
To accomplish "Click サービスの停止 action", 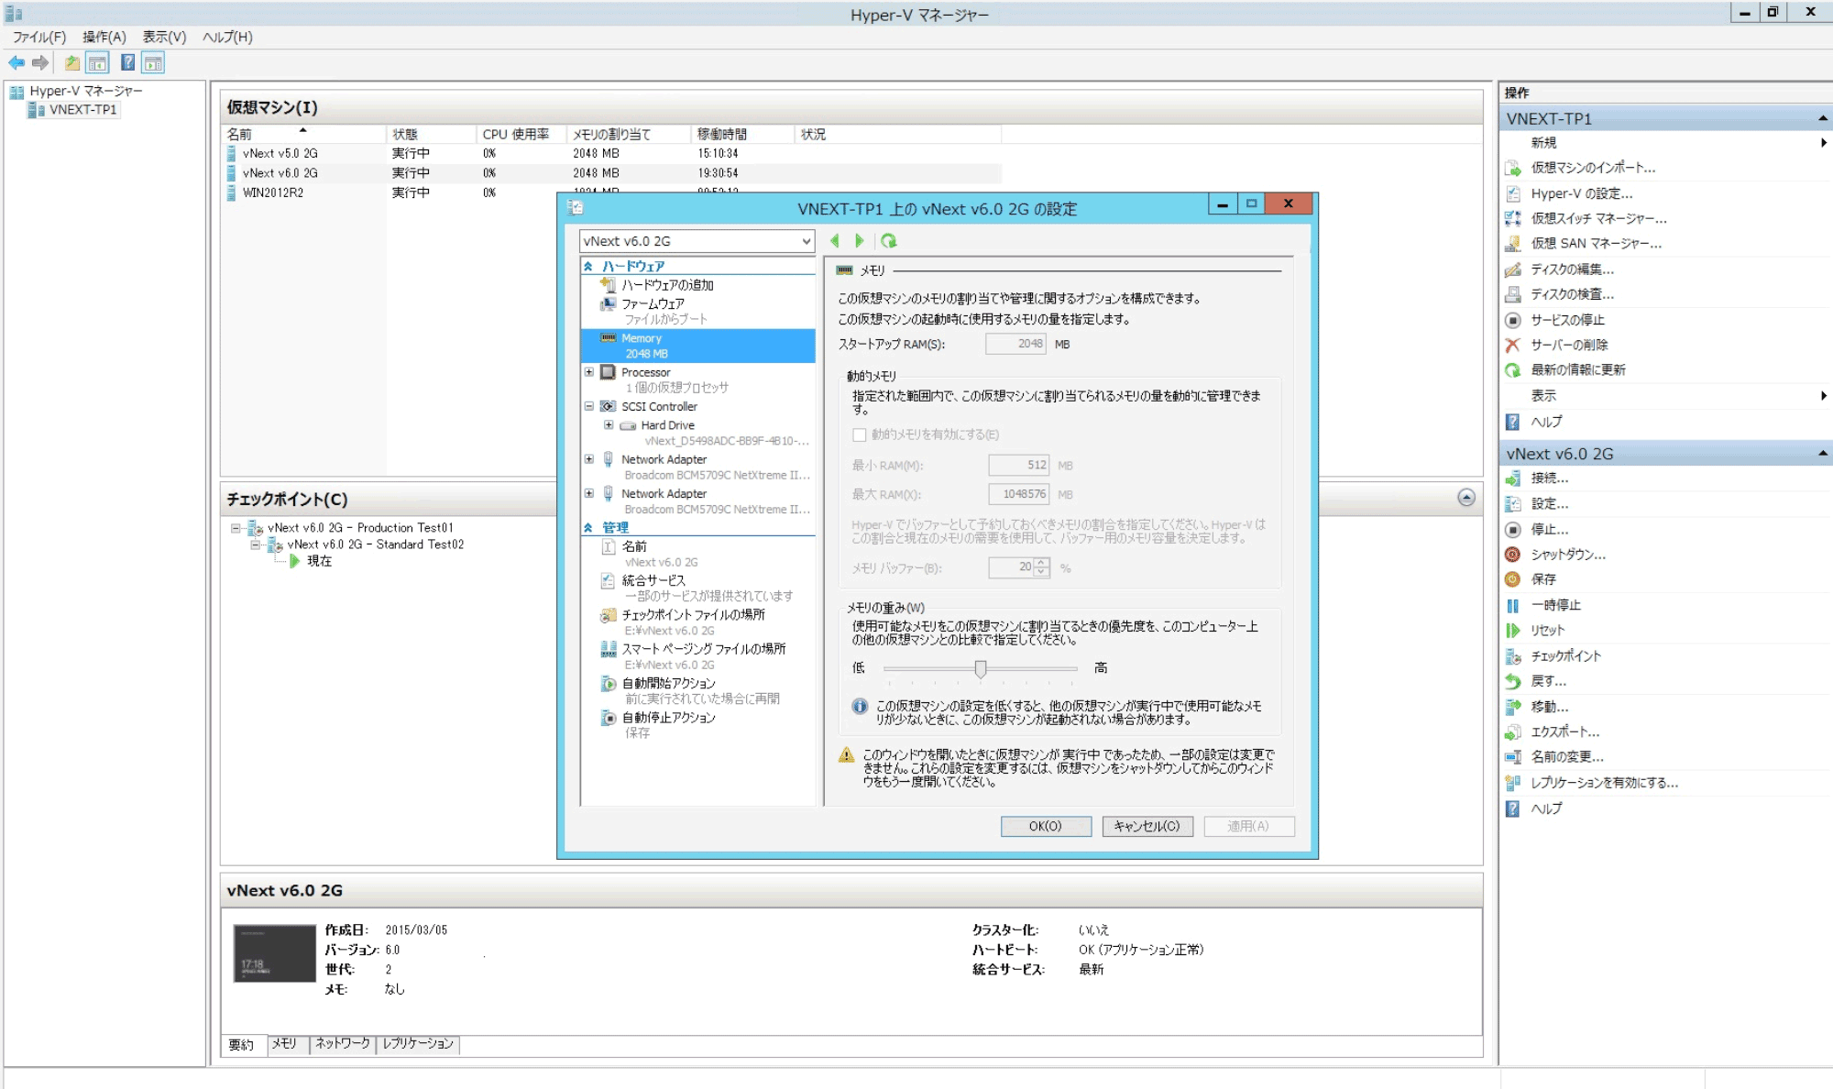I will tap(1567, 320).
